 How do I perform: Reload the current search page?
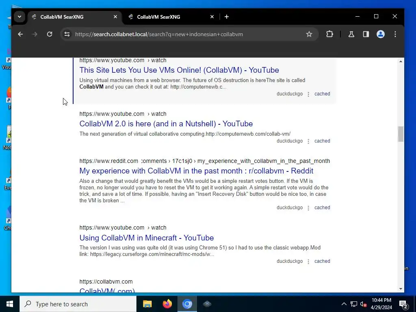click(x=50, y=34)
